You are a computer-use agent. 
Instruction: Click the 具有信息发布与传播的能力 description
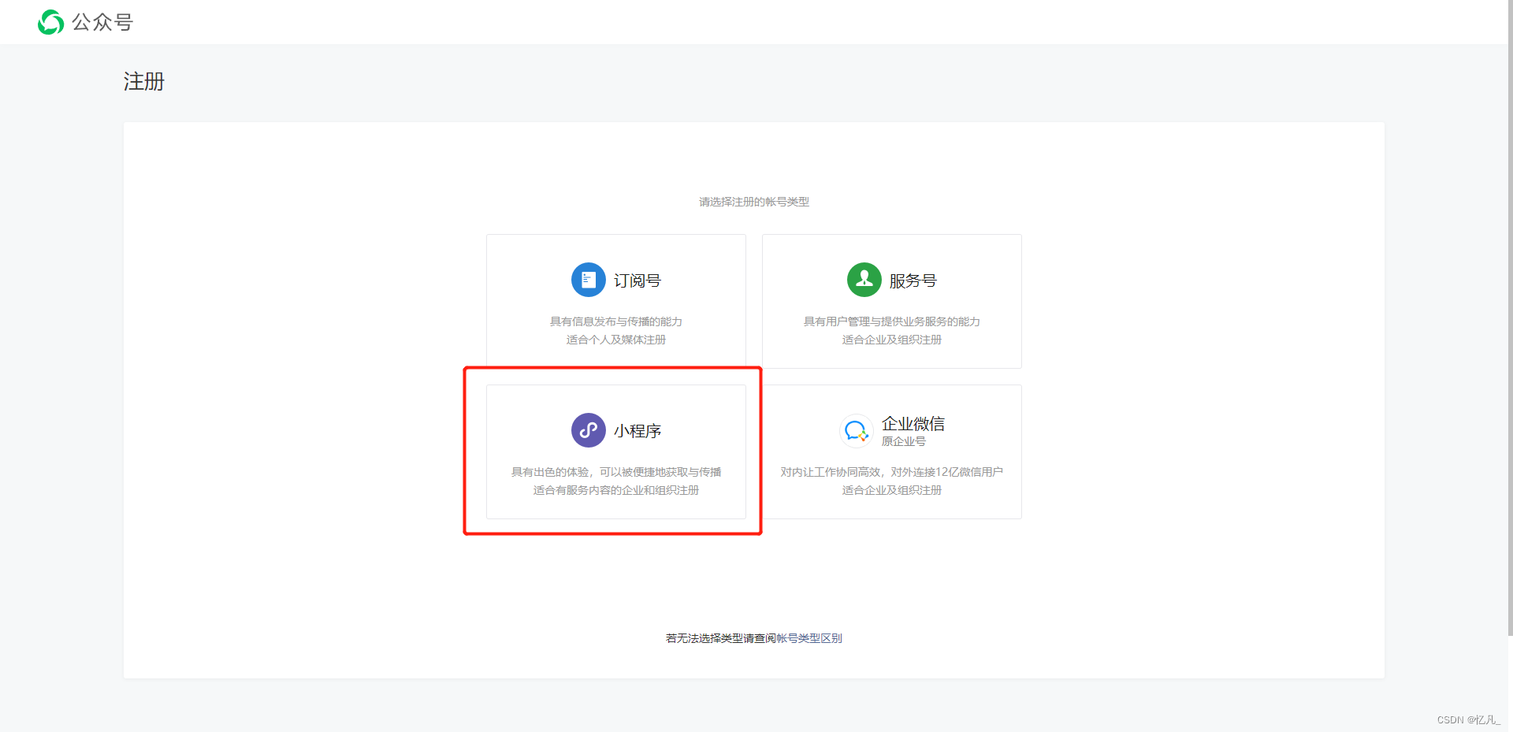[616, 321]
